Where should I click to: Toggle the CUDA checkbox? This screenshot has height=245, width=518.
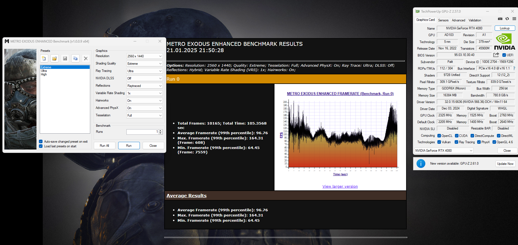point(457,136)
